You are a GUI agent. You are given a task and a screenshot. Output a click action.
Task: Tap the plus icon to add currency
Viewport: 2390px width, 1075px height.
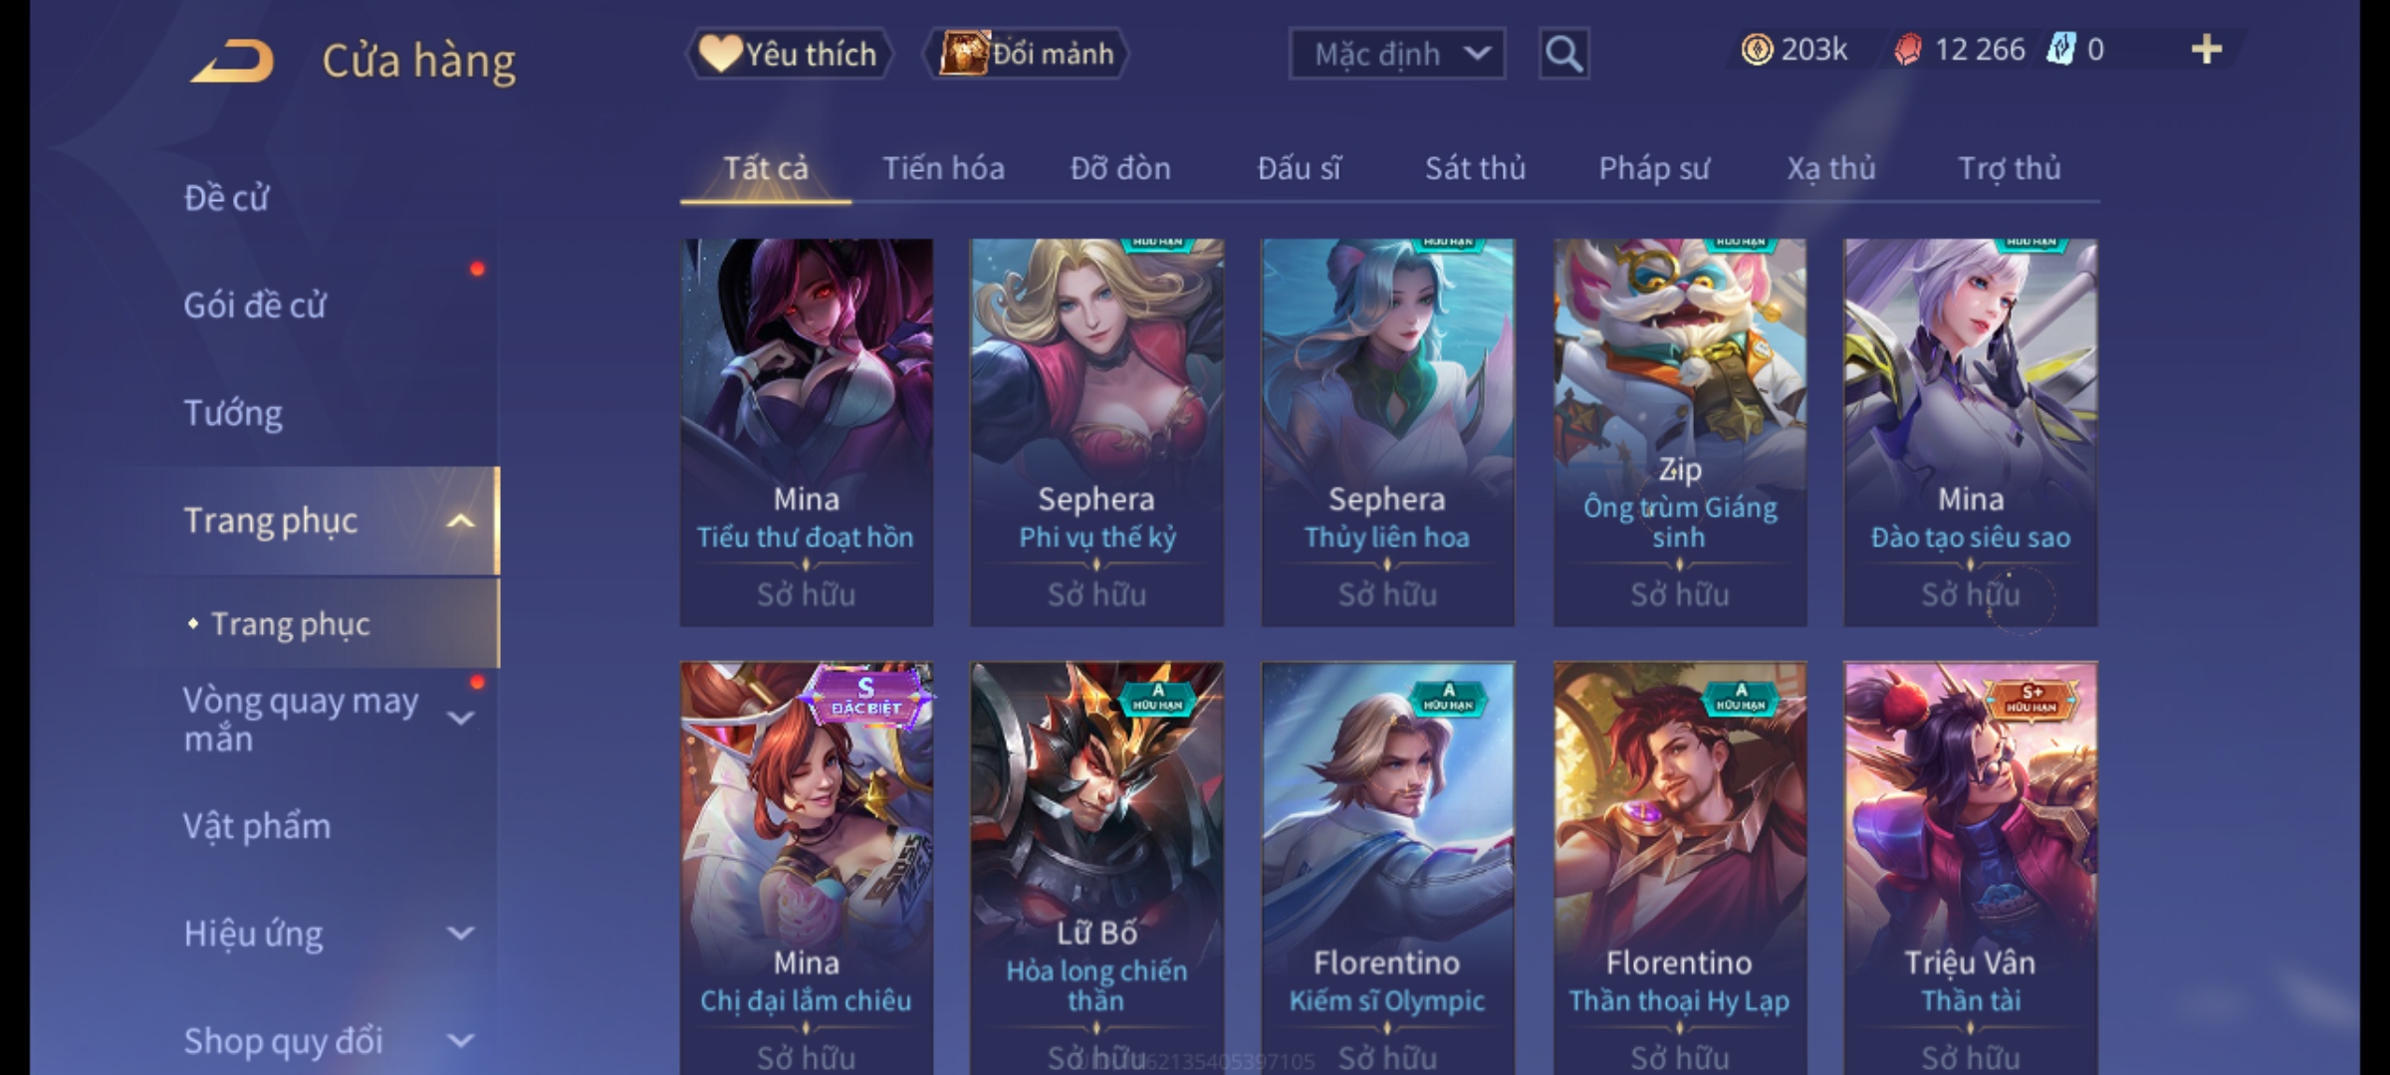(x=2207, y=49)
